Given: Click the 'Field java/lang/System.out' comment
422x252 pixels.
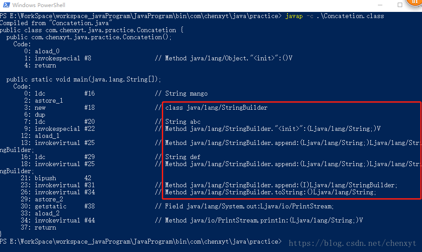Looking at the screenshot, I should (x=249, y=206).
